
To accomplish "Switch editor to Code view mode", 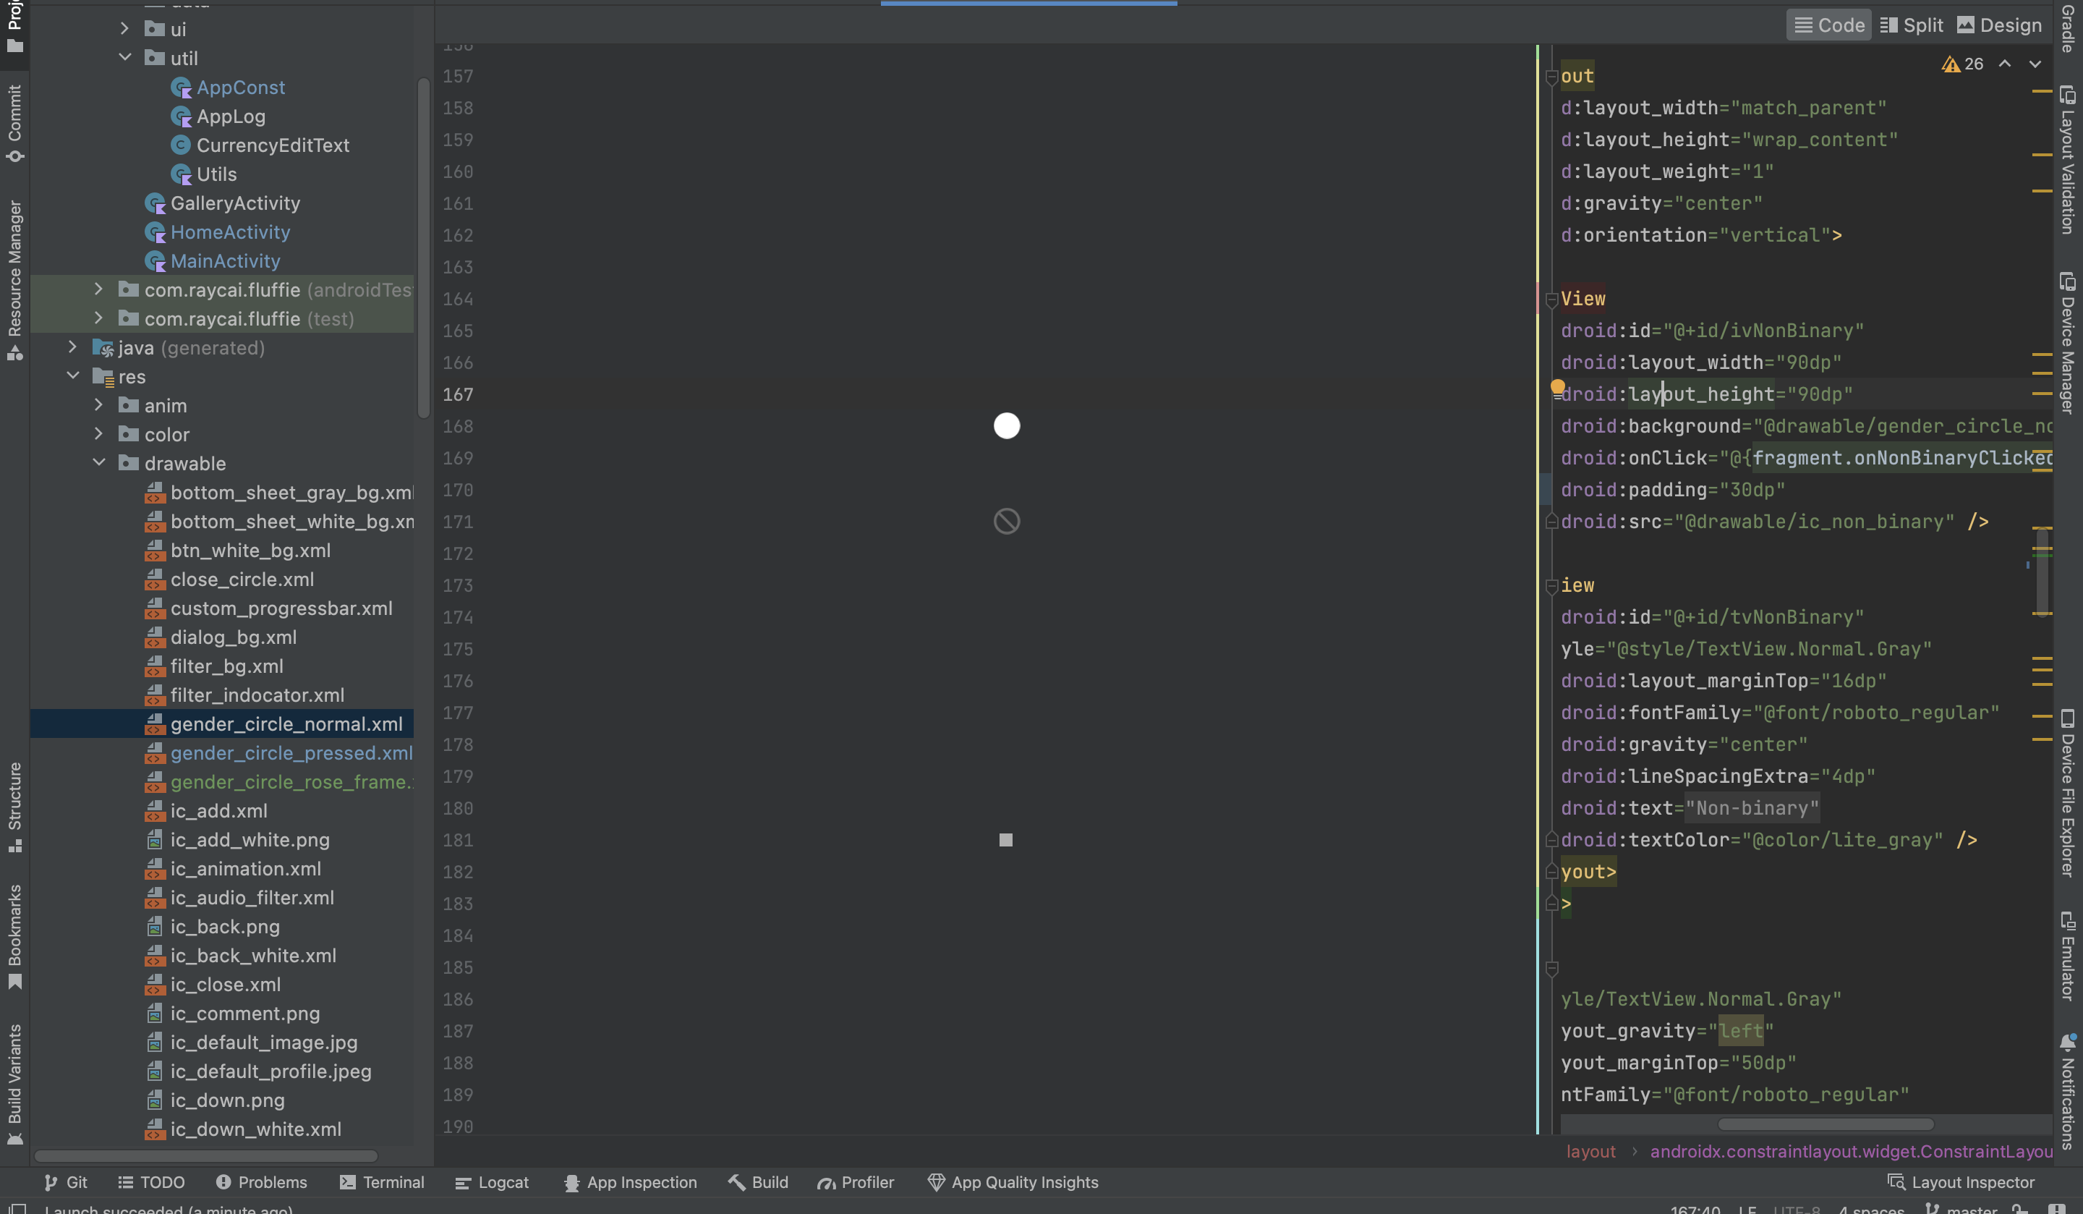I will [x=1829, y=25].
